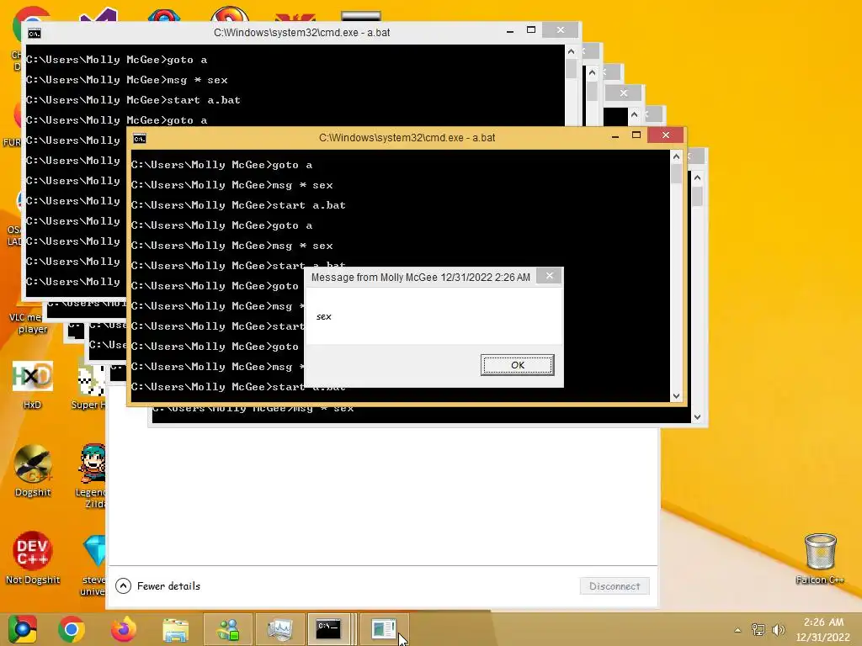Open Super desktop icon beside HxD
Image resolution: width=862 pixels, height=646 pixels.
[88, 384]
